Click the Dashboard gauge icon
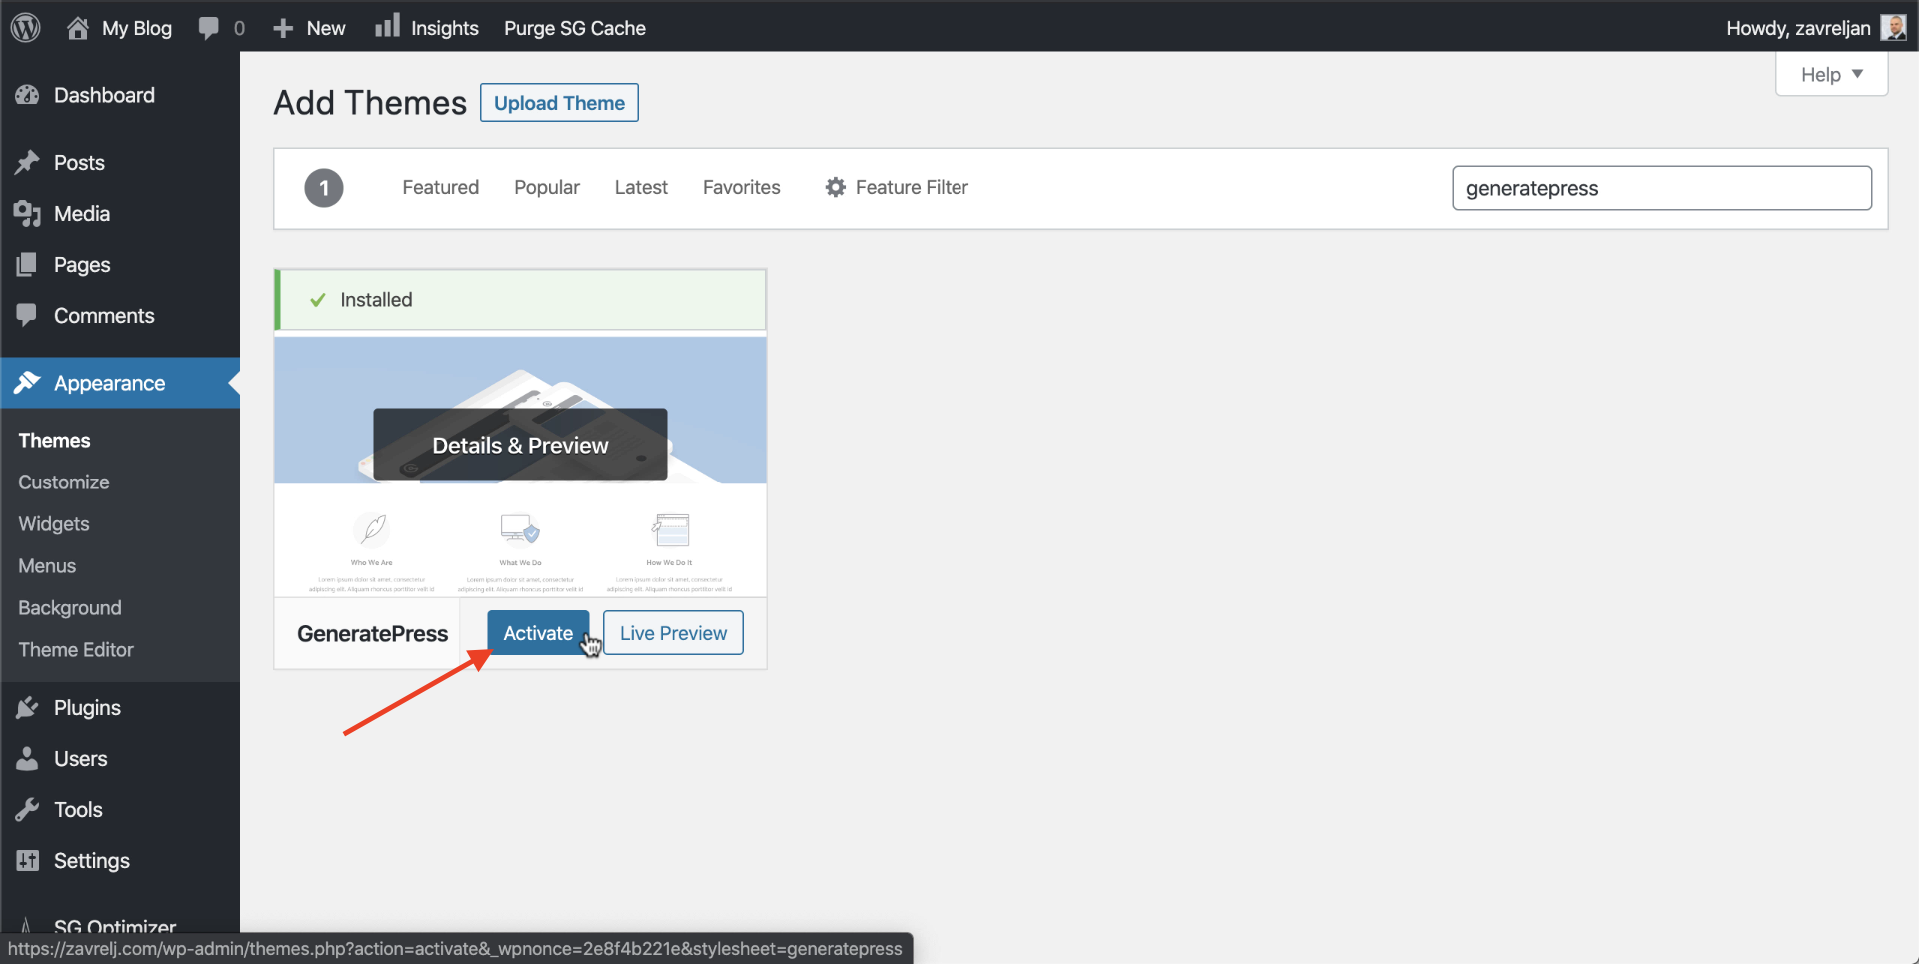 point(27,95)
